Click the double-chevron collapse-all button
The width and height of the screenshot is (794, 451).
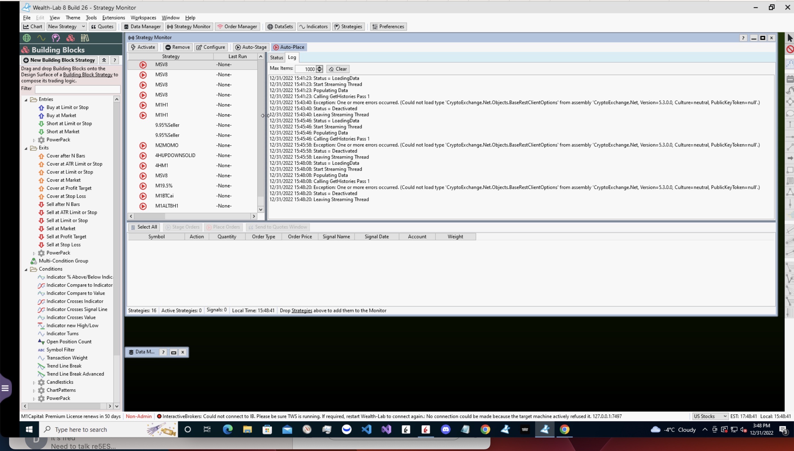104,60
